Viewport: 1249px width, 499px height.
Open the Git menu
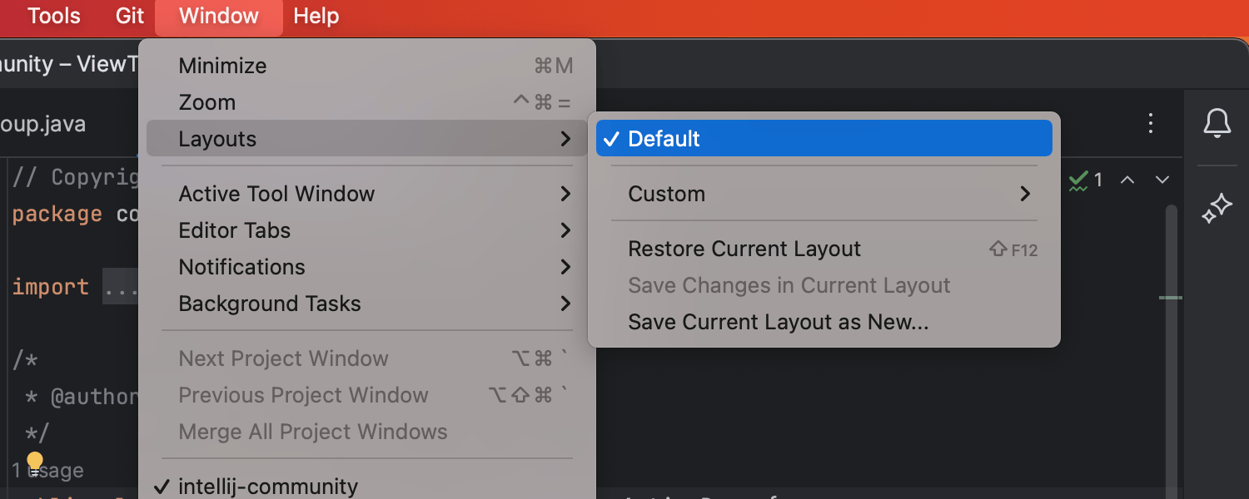pyautogui.click(x=128, y=16)
